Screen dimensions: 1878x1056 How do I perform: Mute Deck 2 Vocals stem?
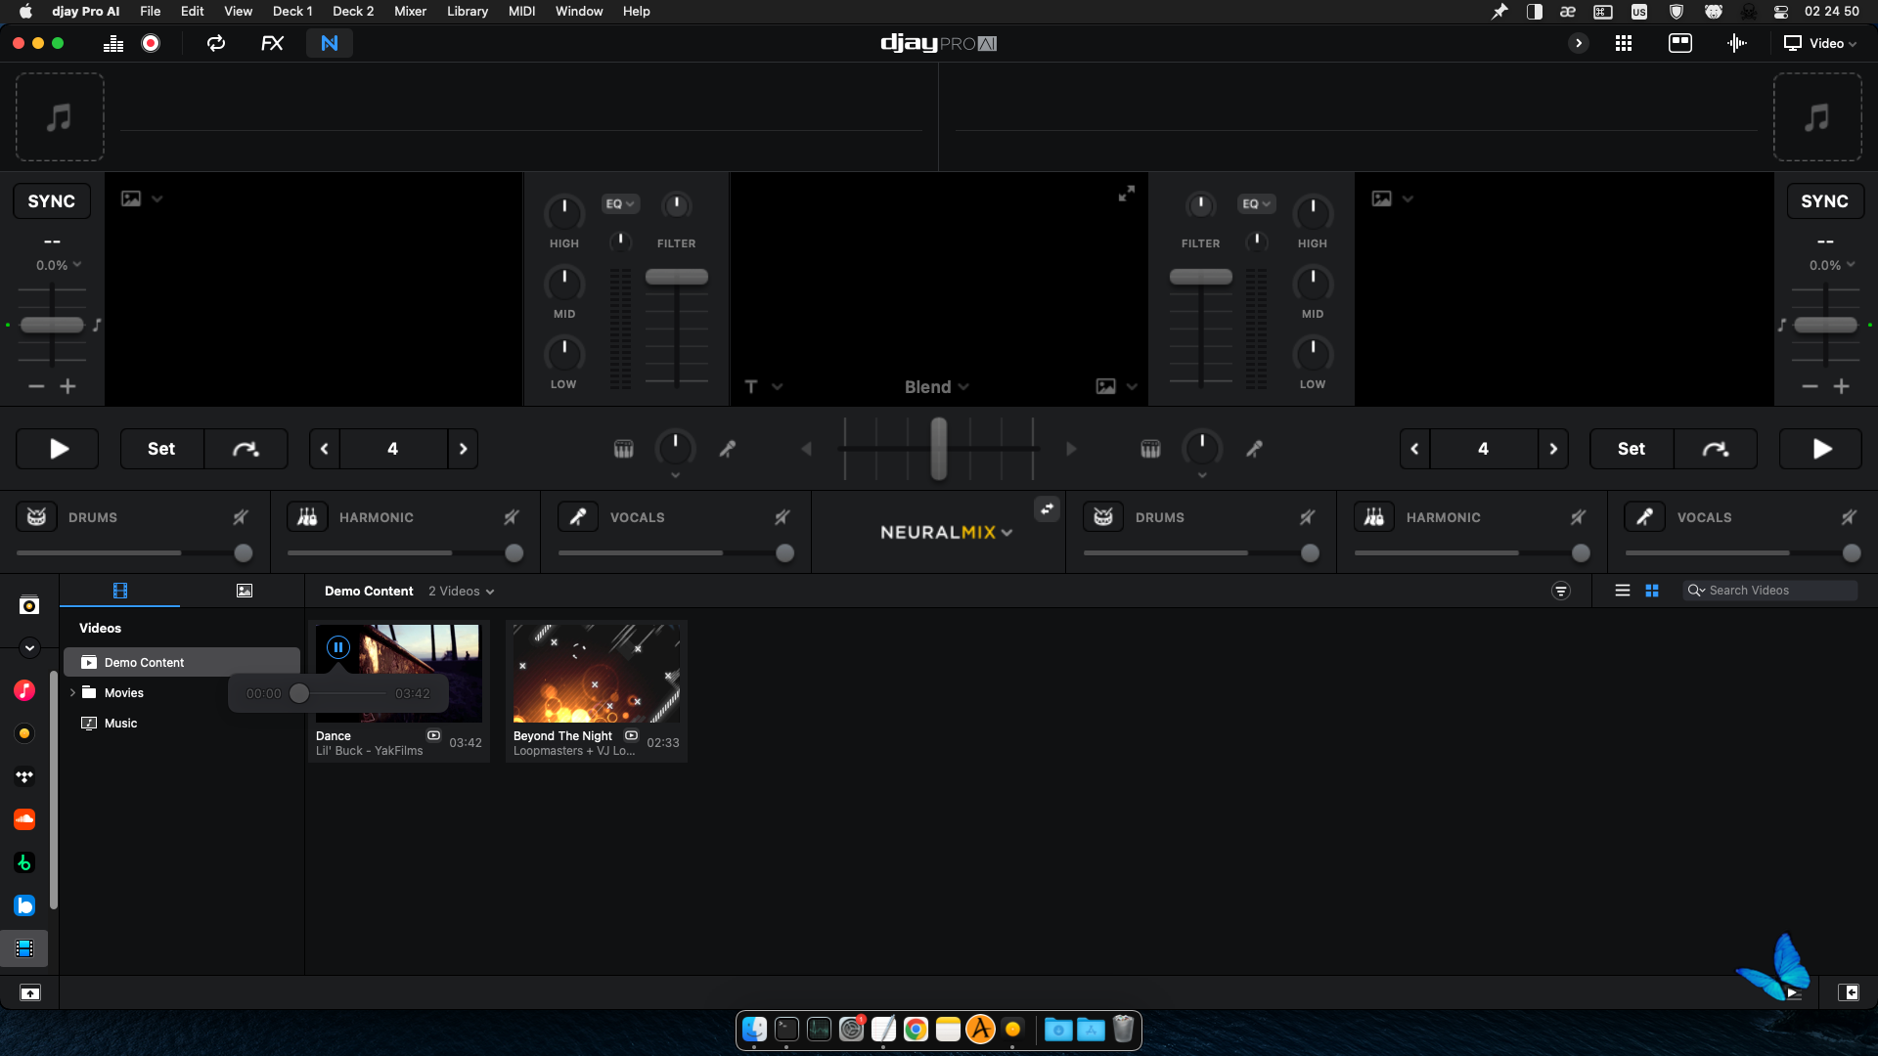pyautogui.click(x=1850, y=517)
